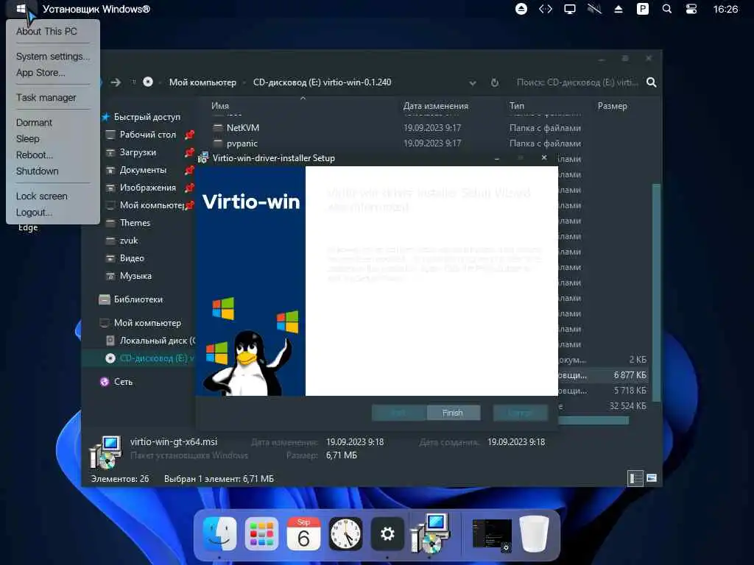The height and width of the screenshot is (565, 754).
Task: Open Рабочий стол in the sidebar
Action: point(147,135)
